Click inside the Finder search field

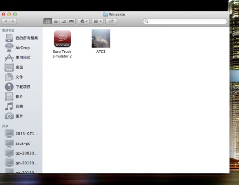(x=185, y=21)
